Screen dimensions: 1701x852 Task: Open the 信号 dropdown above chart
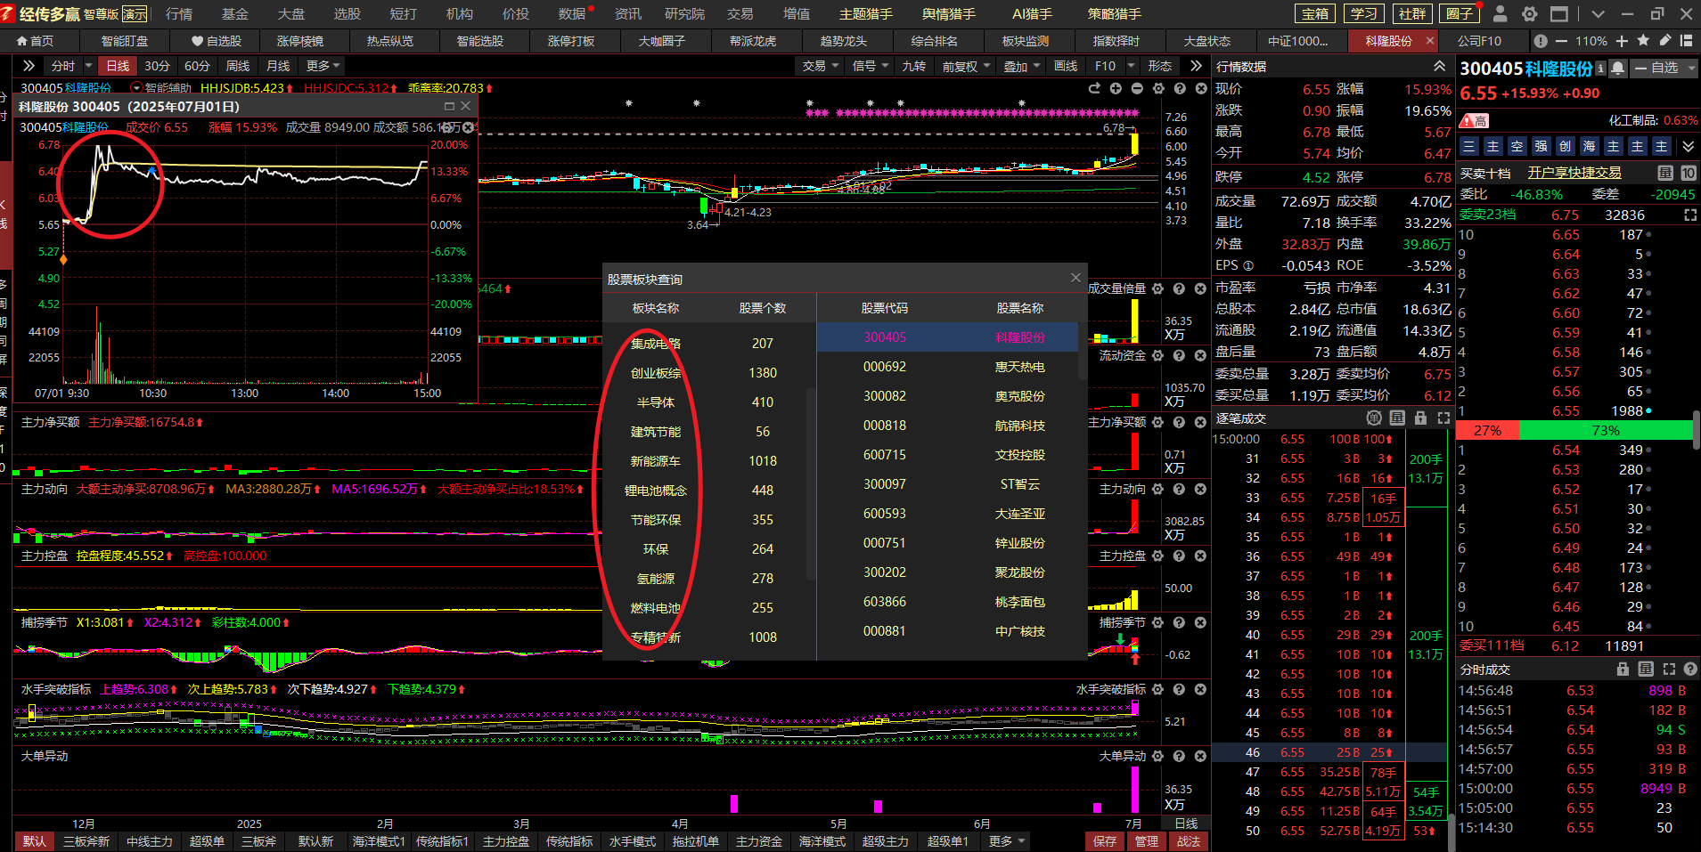[x=871, y=66]
